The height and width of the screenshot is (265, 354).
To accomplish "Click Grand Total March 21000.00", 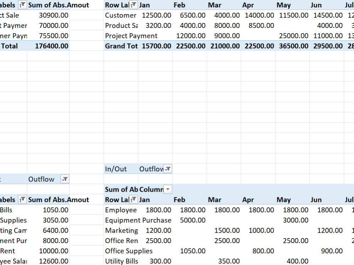I will click(224, 46).
